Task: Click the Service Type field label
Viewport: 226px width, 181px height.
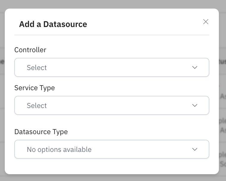Action: pos(34,88)
